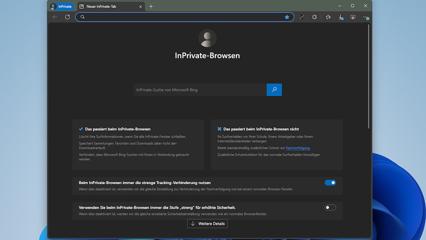Minimize the browser window

[340, 6]
